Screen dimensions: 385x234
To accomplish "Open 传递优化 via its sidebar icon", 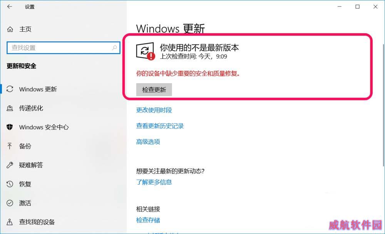I will click(10, 108).
